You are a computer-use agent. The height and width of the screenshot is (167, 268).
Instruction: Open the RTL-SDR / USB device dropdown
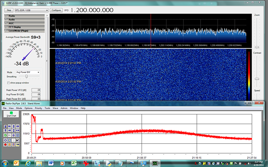(x=31, y=10)
